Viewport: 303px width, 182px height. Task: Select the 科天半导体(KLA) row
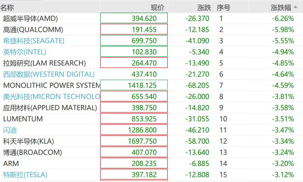151,141
